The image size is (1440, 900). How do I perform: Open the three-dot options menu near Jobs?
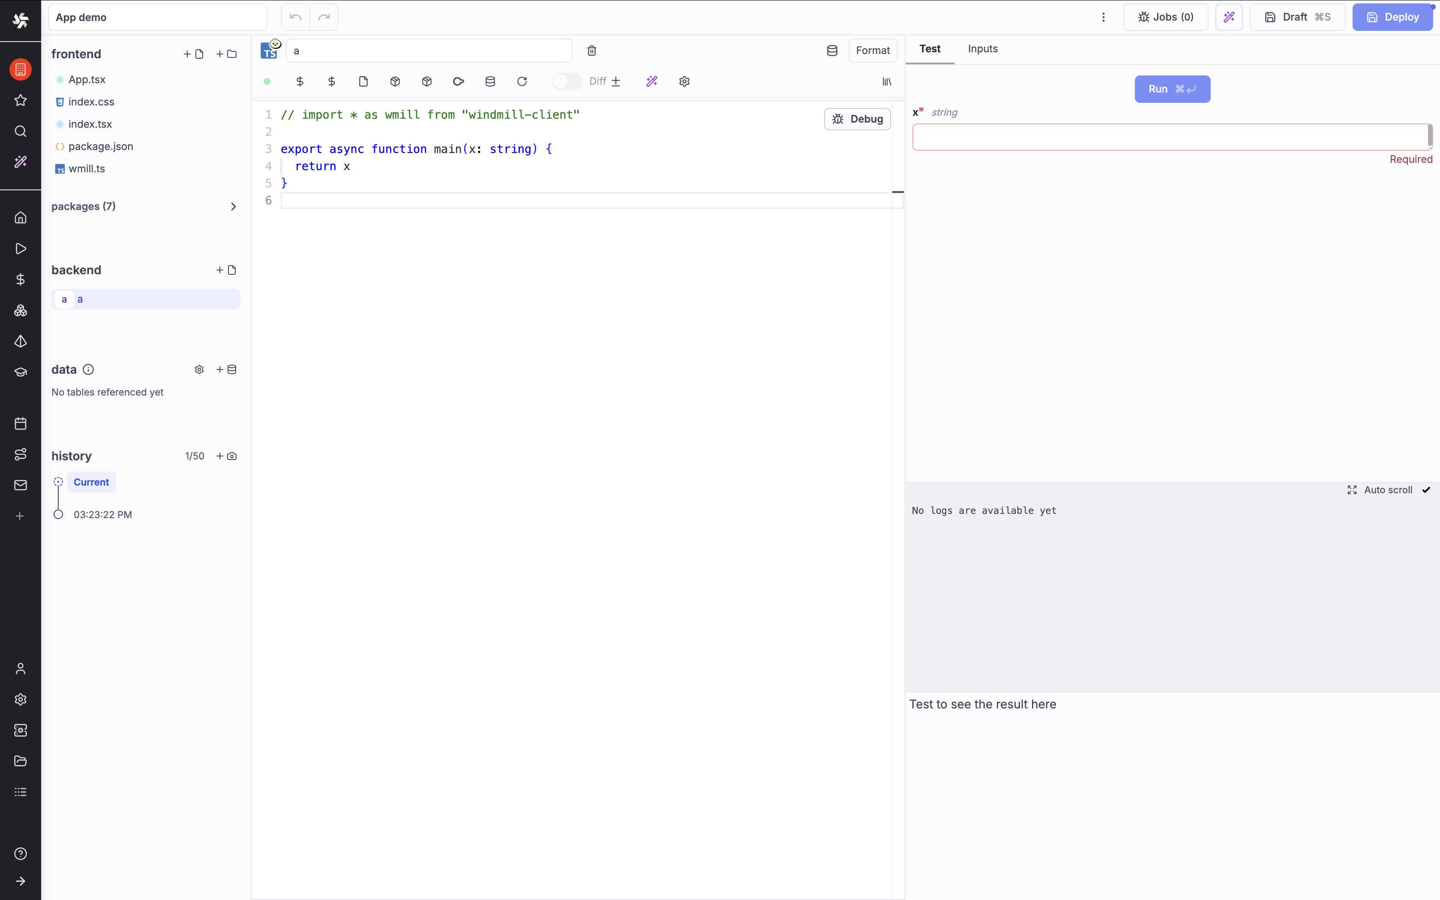pyautogui.click(x=1103, y=17)
